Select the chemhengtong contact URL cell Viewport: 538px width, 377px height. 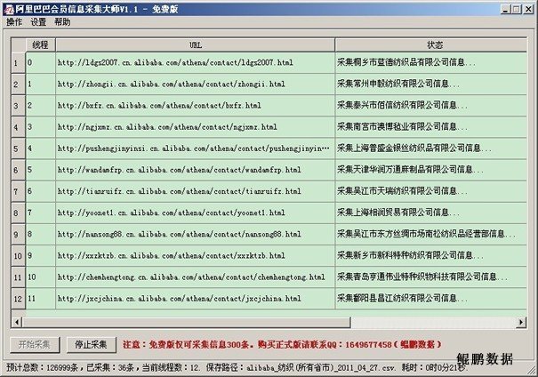pos(196,277)
